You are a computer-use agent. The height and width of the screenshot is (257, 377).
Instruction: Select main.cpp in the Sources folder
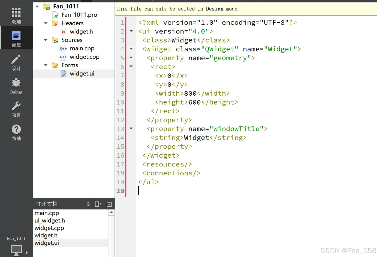pyautogui.click(x=82, y=49)
